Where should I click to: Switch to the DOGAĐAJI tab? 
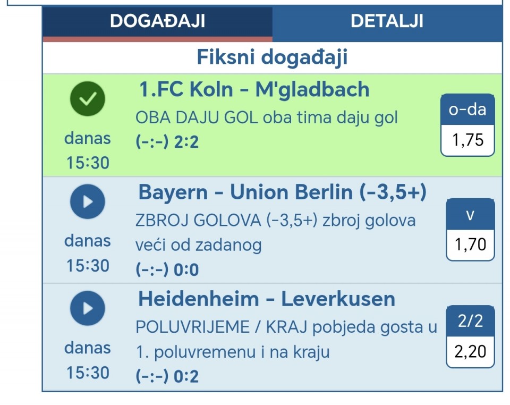click(x=157, y=21)
